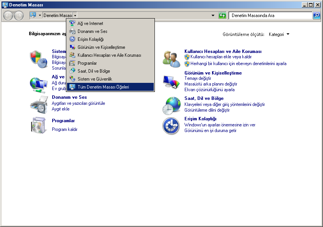Click Aygıtları ve yazıcıları görüntüle link
This screenshot has width=323, height=227.
point(78,103)
